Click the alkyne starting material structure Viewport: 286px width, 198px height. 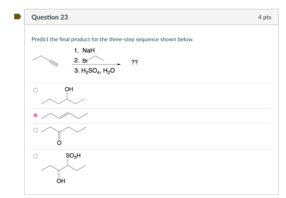pos(45,60)
